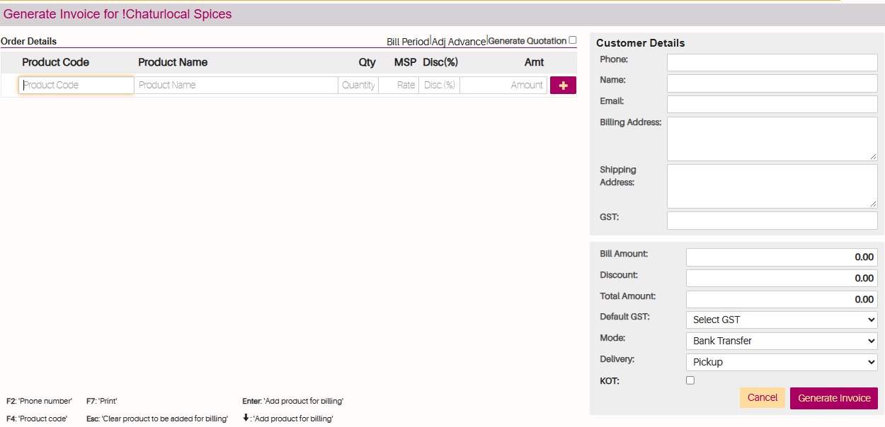Cancel the invoice
This screenshot has width=885, height=427.
763,398
